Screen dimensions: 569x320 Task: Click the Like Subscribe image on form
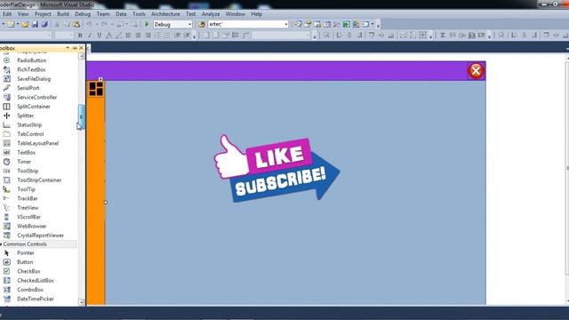click(x=276, y=168)
